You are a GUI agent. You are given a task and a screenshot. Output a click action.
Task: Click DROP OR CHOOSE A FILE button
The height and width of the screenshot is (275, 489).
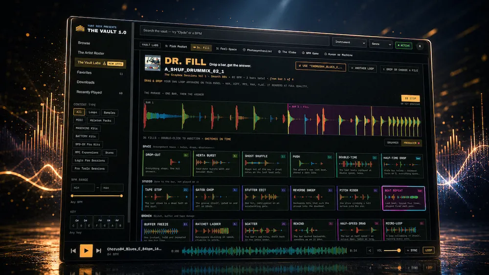tap(400, 70)
